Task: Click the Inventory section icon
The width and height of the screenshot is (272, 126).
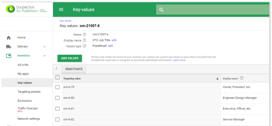Action: tap(8, 55)
